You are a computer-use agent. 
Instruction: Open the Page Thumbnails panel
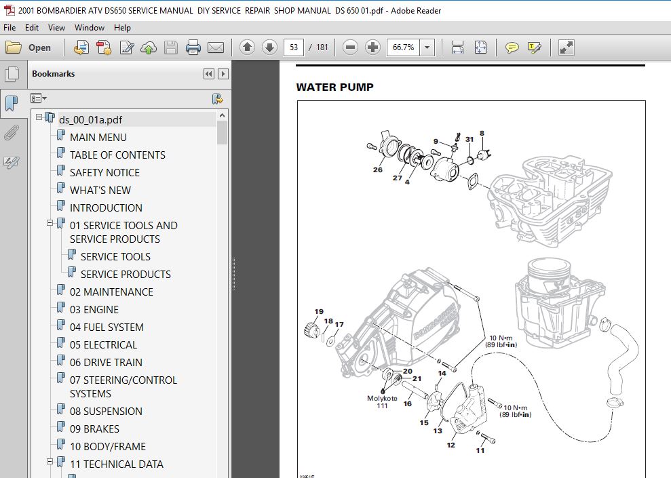(x=12, y=74)
